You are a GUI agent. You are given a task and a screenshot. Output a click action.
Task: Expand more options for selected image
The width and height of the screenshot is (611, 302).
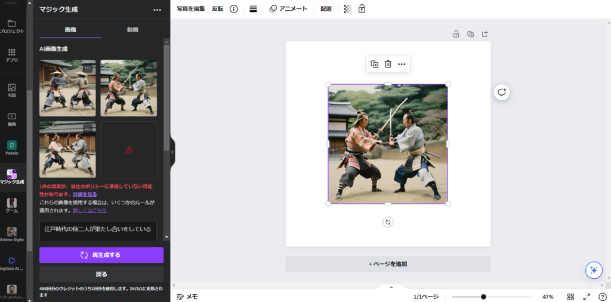[x=402, y=64]
